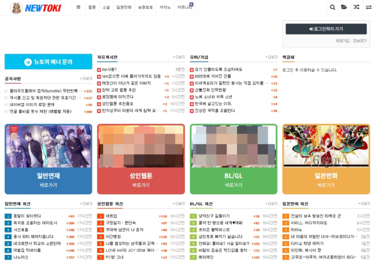
Task: Click the 회원가입 link
Action: click(342, 41)
